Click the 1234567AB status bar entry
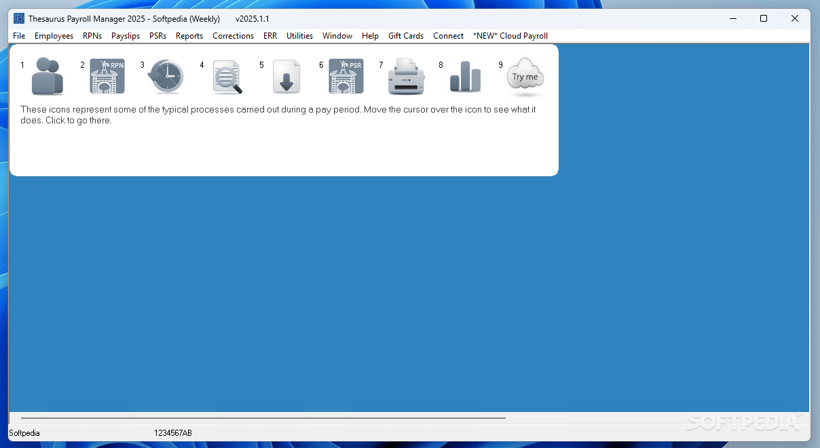The width and height of the screenshot is (820, 448). pos(174,432)
